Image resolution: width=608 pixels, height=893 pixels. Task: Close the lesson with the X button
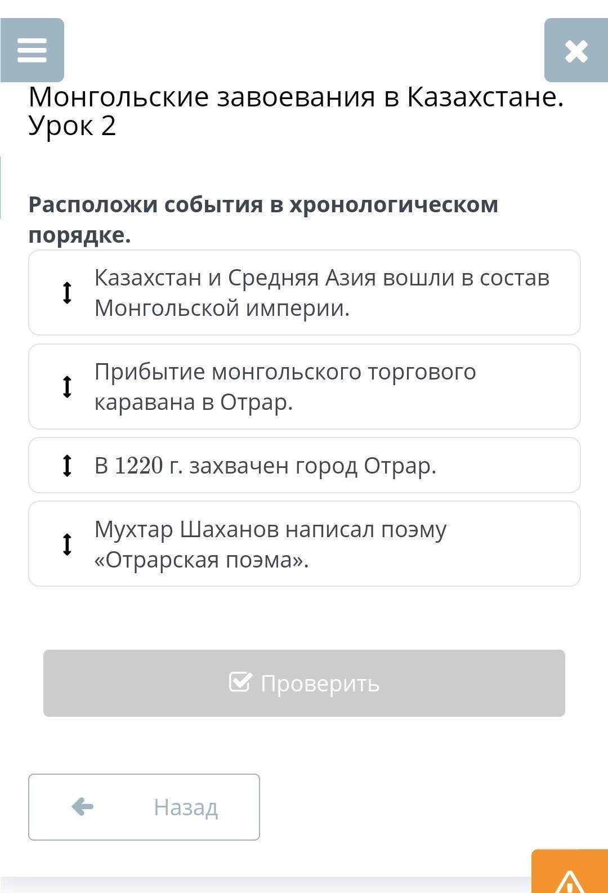pos(576,51)
